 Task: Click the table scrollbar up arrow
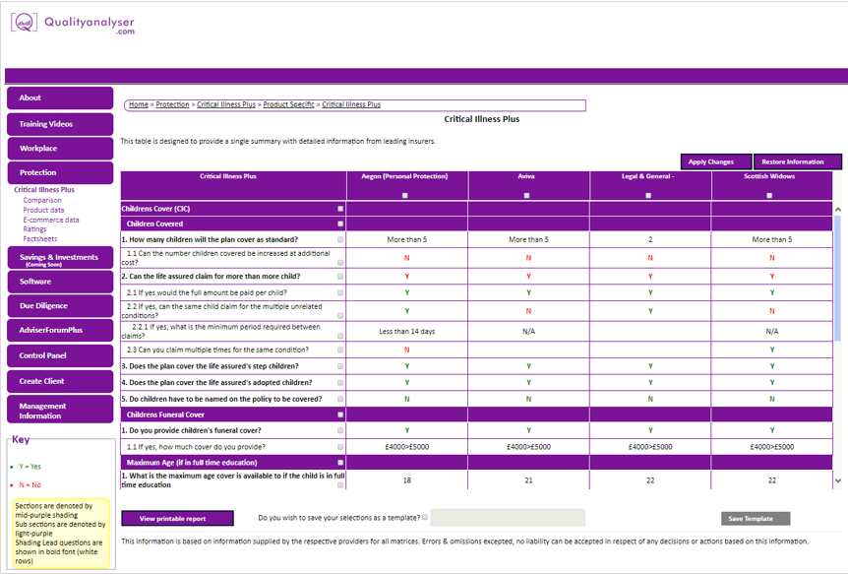838,209
